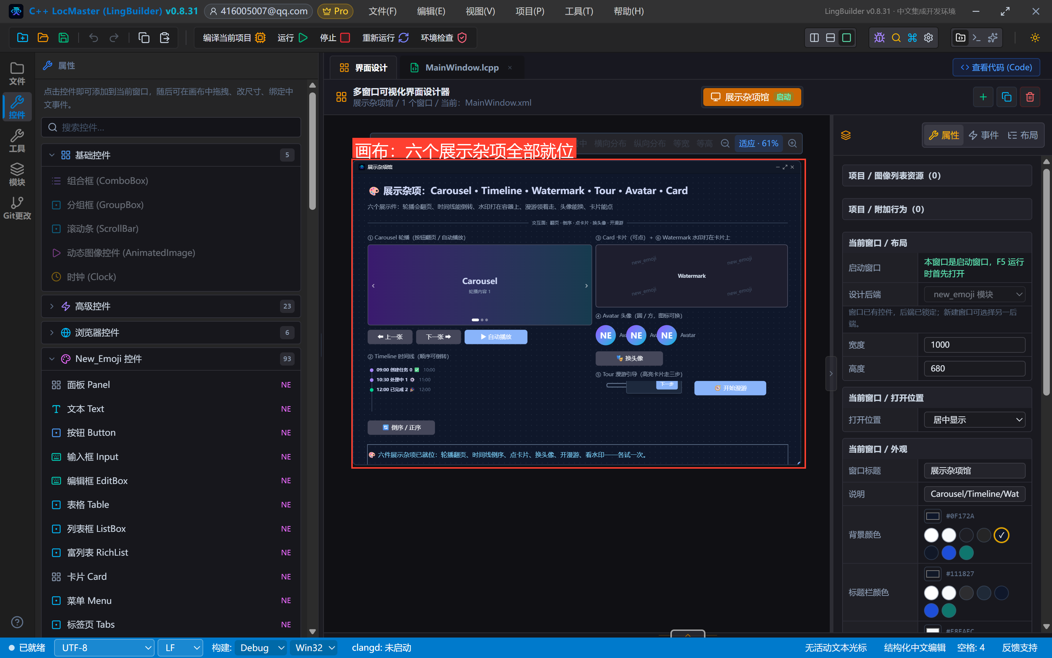Click the 环境检查 button

(x=444, y=38)
